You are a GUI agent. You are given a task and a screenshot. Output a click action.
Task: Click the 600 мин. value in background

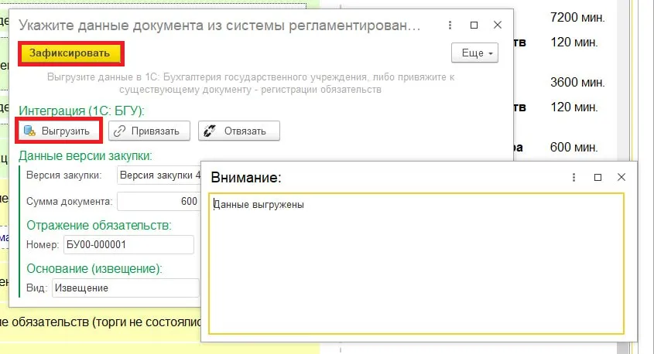coord(574,147)
